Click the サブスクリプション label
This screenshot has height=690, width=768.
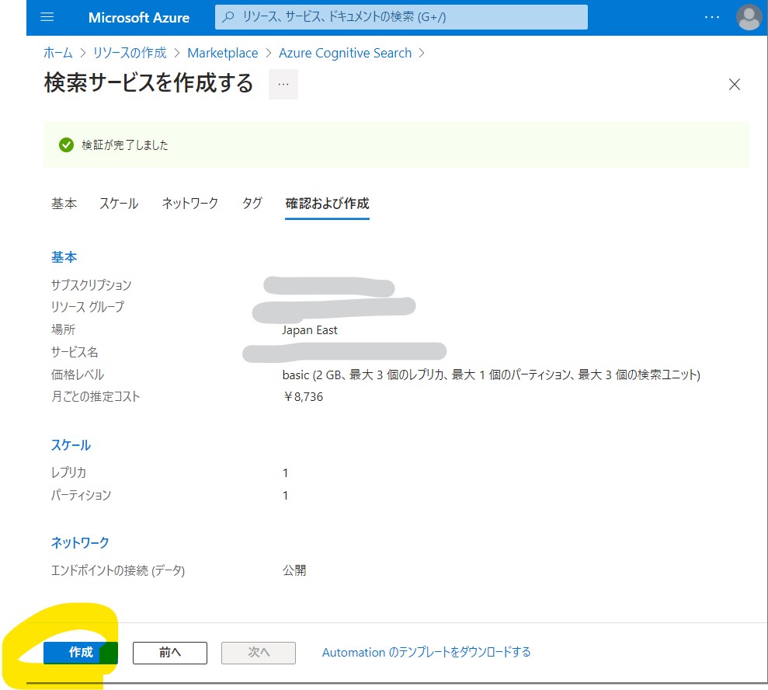click(x=92, y=285)
